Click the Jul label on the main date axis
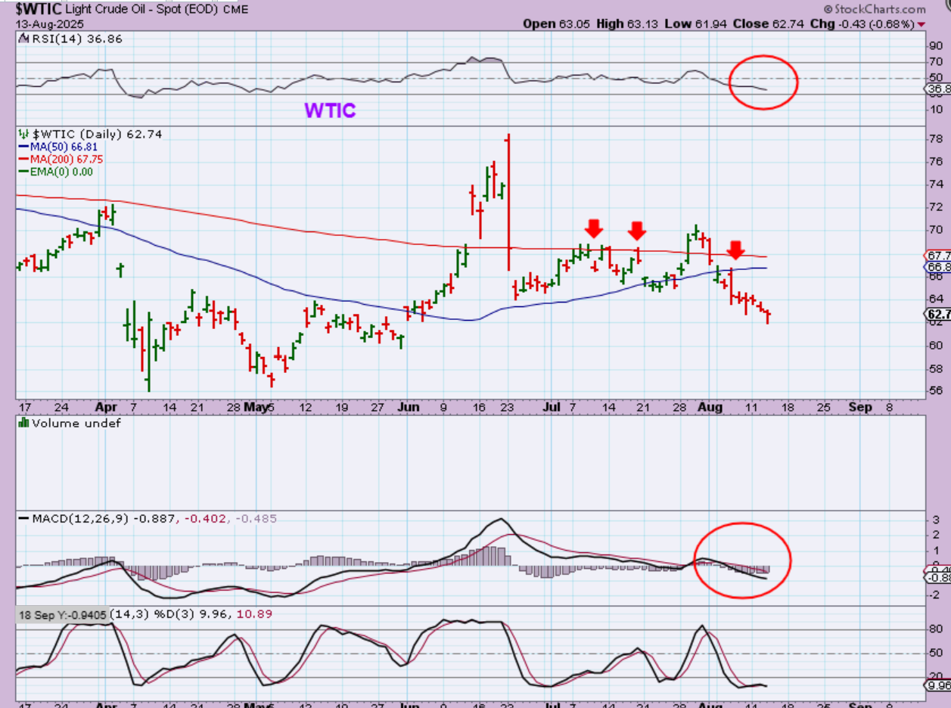This screenshot has height=708, width=951. (x=552, y=407)
